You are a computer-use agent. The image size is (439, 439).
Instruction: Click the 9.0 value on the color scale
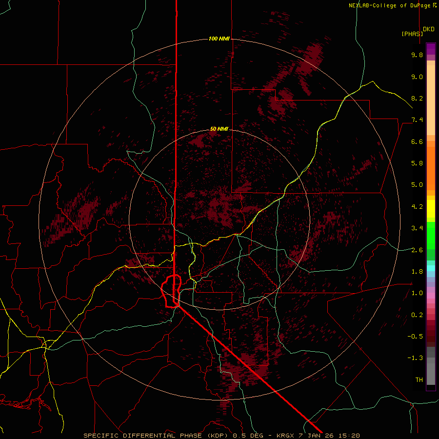coord(417,77)
